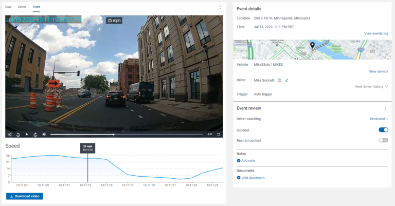Switch to the Dual camera tab
395x206 pixels.
coord(8,7)
